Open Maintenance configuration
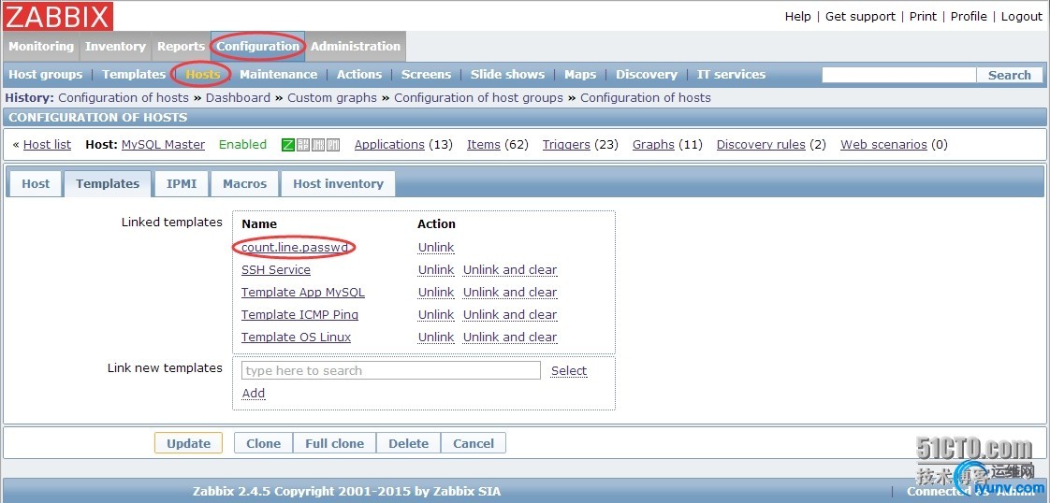This screenshot has height=503, width=1050. pyautogui.click(x=279, y=74)
